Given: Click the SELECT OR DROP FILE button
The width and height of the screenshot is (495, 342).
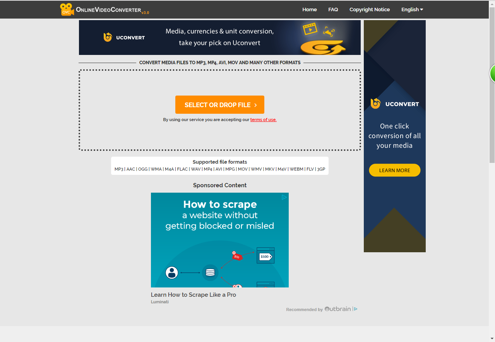Looking at the screenshot, I should tap(220, 104).
